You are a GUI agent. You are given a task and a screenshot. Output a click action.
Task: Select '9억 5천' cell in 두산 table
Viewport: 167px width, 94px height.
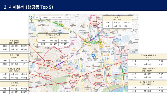117,22
